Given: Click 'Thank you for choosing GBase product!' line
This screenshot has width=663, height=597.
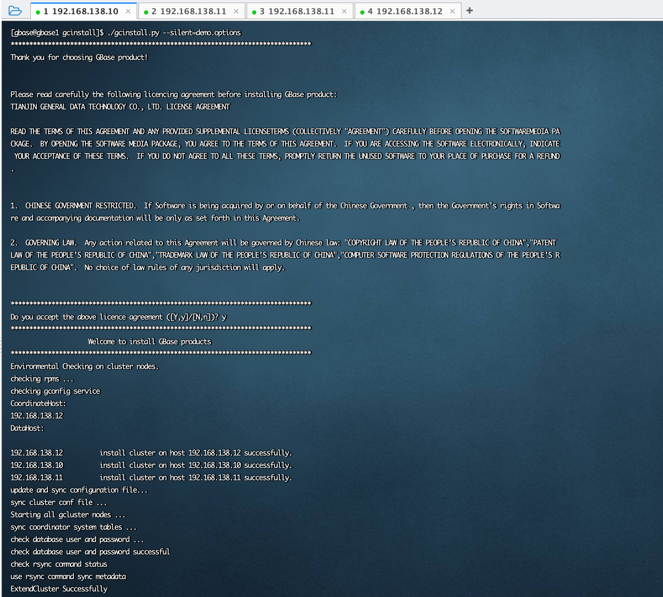Looking at the screenshot, I should (79, 57).
